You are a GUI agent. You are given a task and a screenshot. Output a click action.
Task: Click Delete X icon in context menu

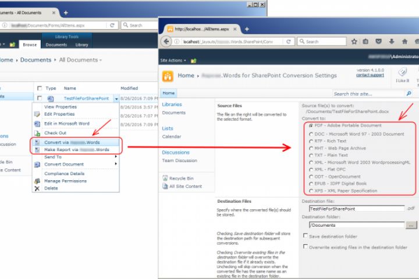pos(37,188)
